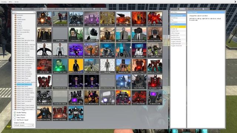This screenshot has width=237, height=133.
Task: Toggle the Ignore Players checkbox
Action: 15,115
